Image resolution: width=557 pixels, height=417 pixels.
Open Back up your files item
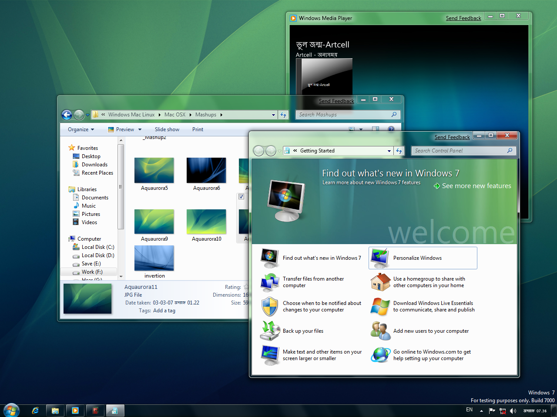pos(303,331)
